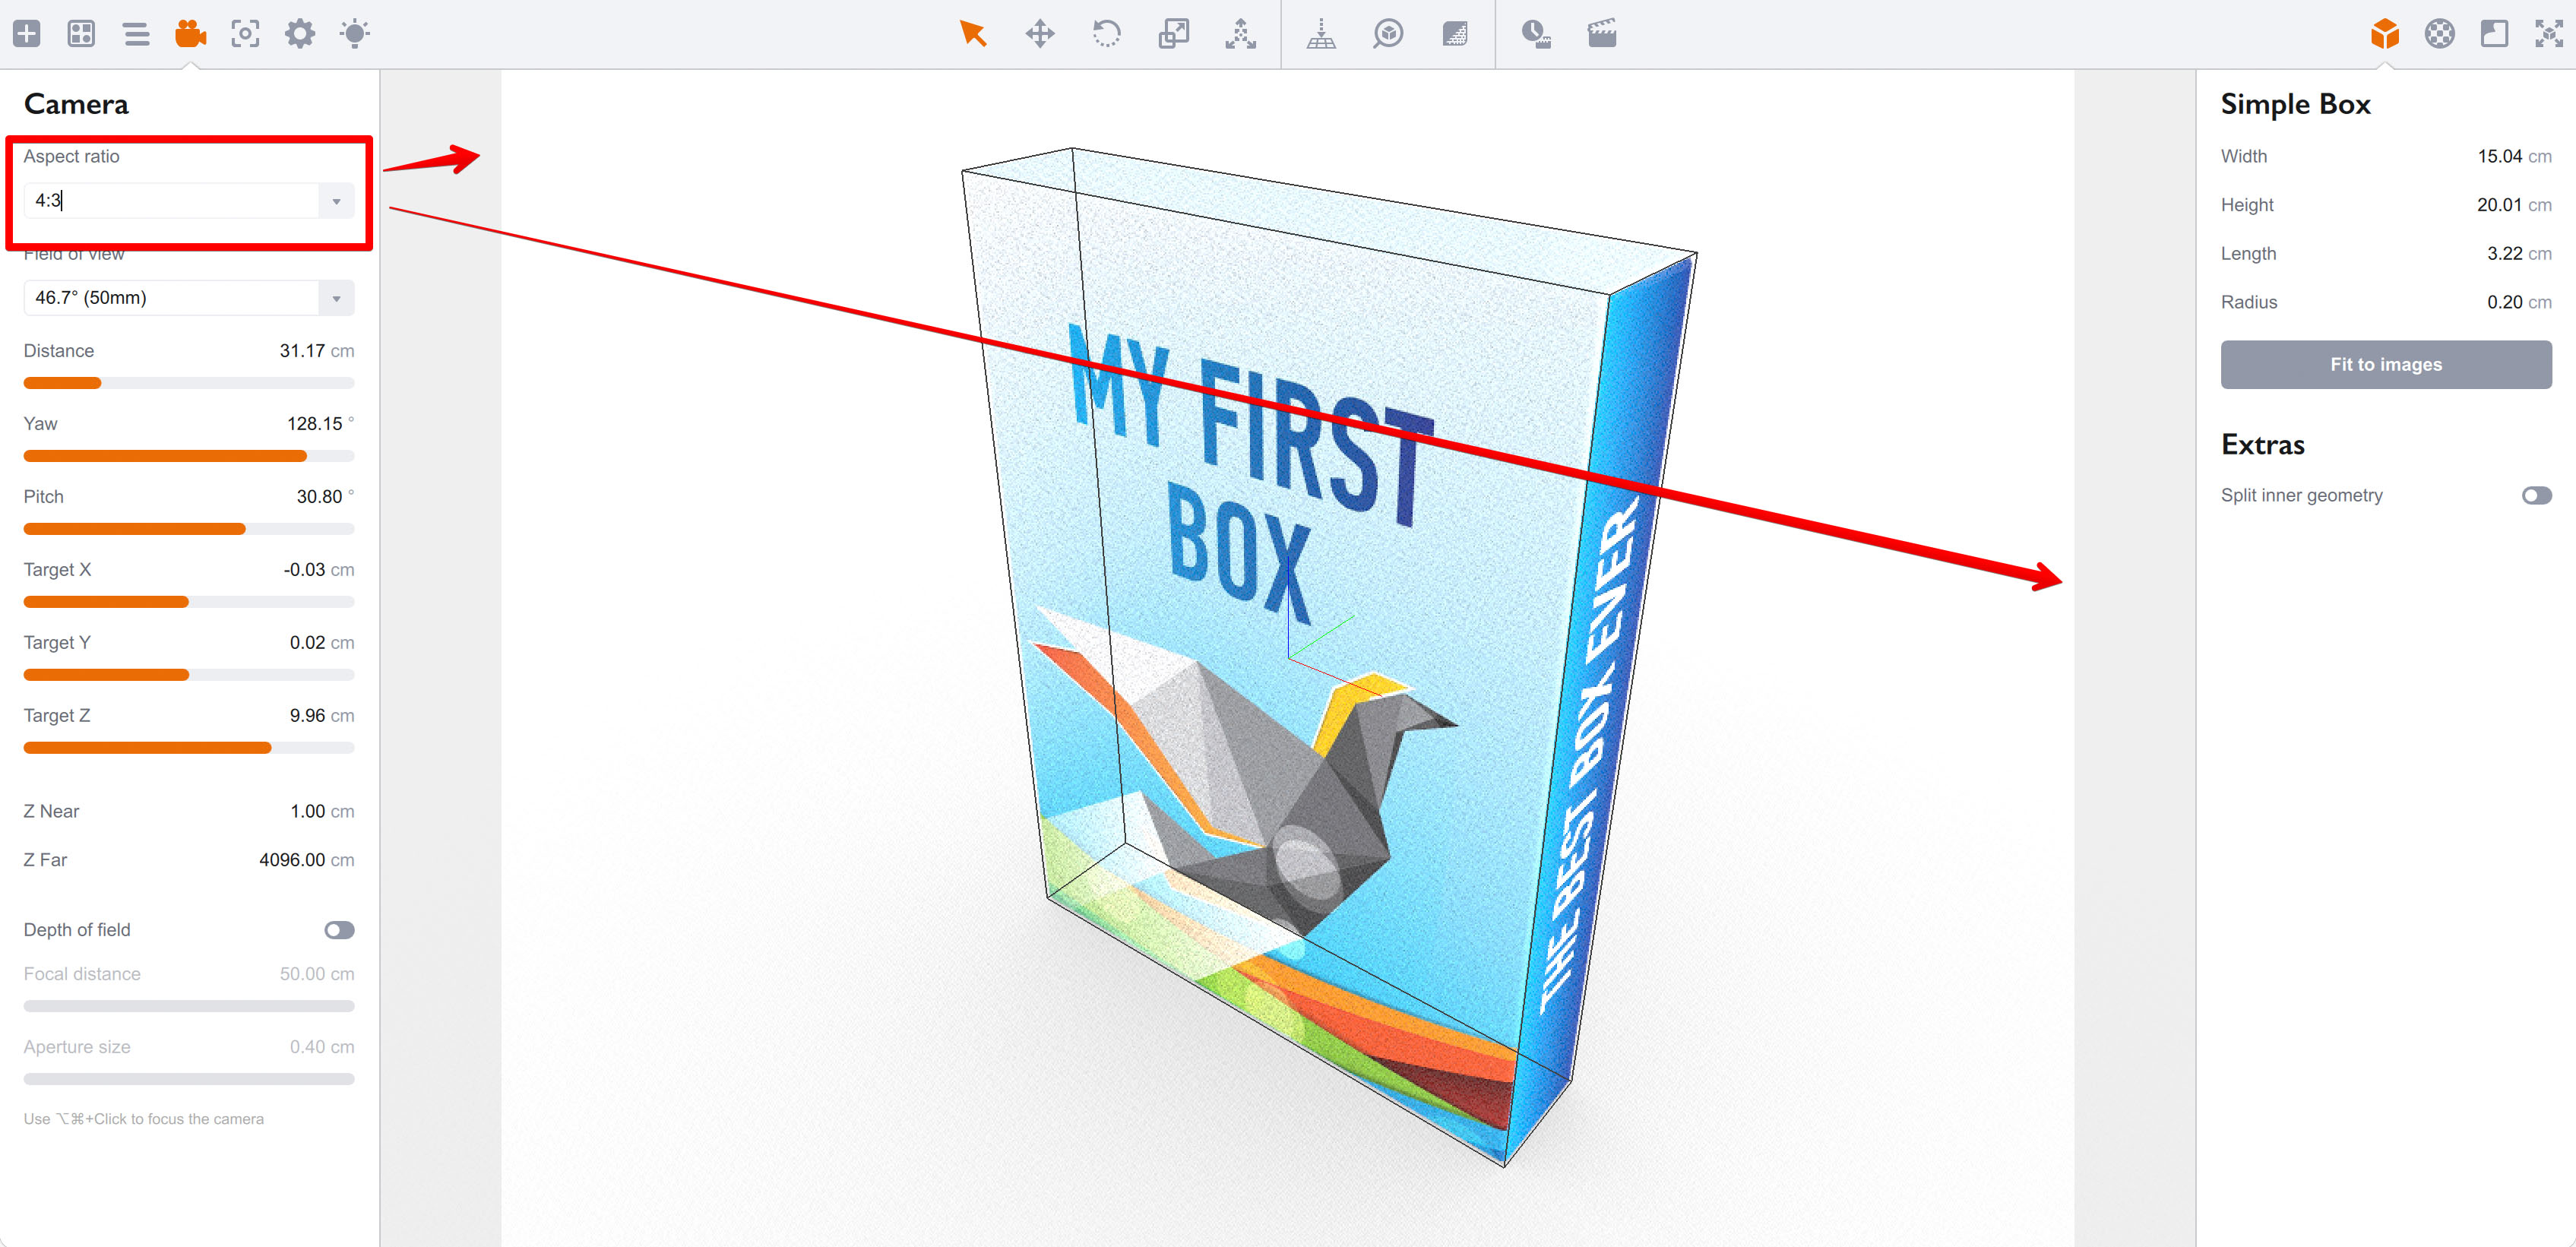Select the Scale tool
This screenshot has height=1247, width=2576.
click(1174, 34)
